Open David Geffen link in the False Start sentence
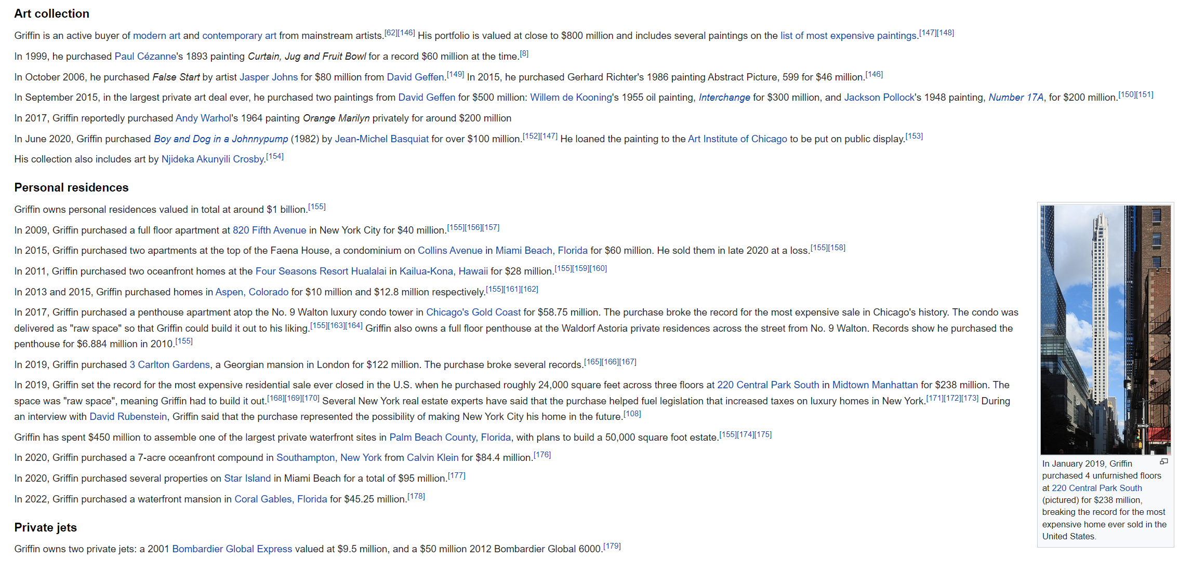 (415, 77)
